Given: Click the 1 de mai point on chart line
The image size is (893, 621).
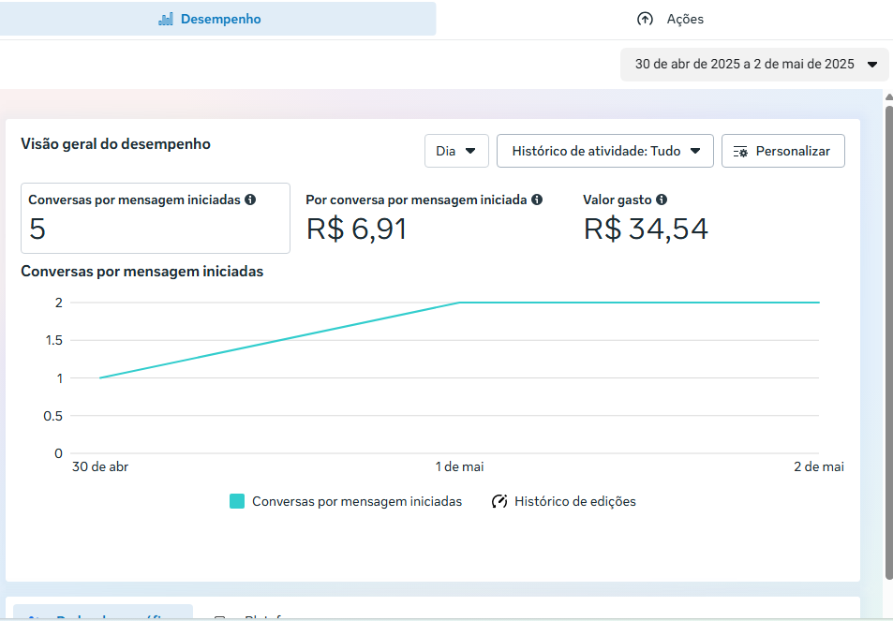Looking at the screenshot, I should 459,303.
